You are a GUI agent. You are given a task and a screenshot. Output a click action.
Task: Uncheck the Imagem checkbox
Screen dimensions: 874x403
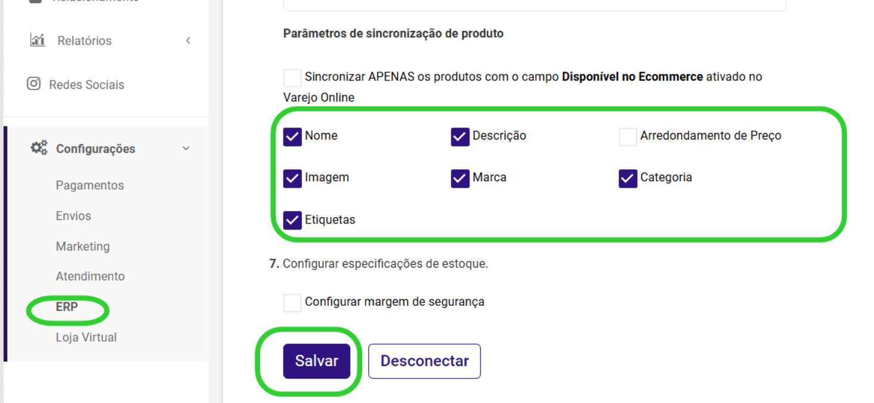292,178
